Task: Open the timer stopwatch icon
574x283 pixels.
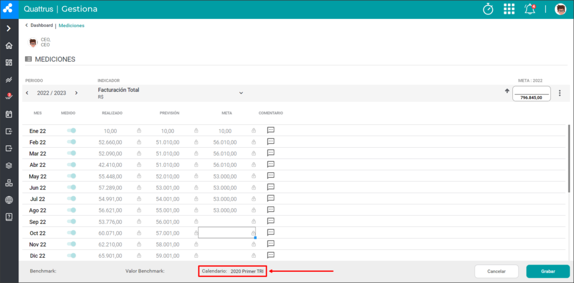Action: click(488, 9)
